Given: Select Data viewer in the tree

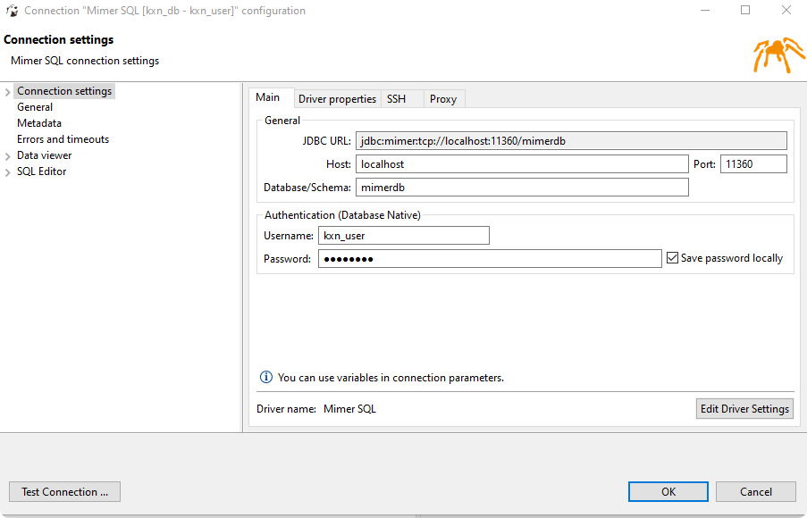Looking at the screenshot, I should click(45, 155).
